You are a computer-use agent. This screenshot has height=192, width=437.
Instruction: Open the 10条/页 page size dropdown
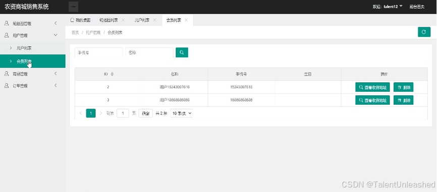click(182, 113)
